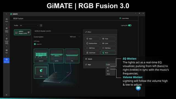Close the GiMATE window
The height and width of the screenshot is (99, 176).
(143, 13)
